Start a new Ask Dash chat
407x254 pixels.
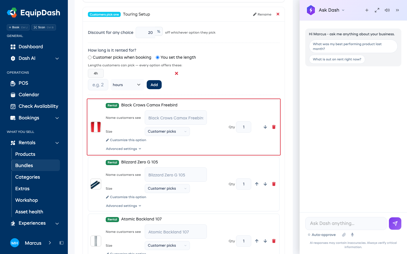pyautogui.click(x=367, y=10)
